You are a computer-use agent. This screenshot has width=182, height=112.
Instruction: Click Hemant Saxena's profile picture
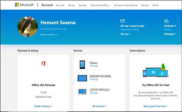28,27
